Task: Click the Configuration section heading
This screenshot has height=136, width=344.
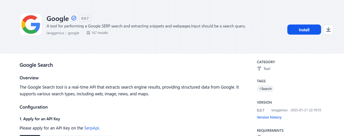Action: tap(34, 107)
